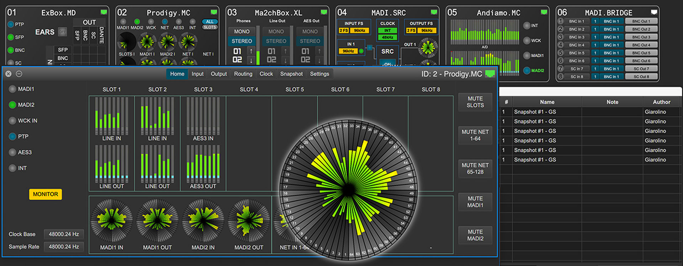Open BNC Out 5 output in MADI.BRIDGE
The height and width of the screenshot is (266, 683).
pyautogui.click(x=641, y=53)
